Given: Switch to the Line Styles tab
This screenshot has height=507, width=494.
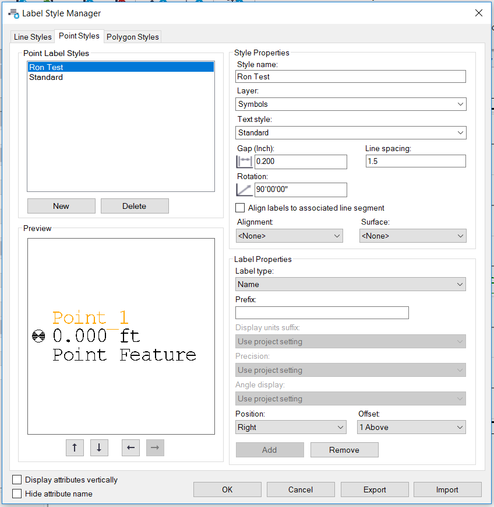Looking at the screenshot, I should click(x=33, y=37).
